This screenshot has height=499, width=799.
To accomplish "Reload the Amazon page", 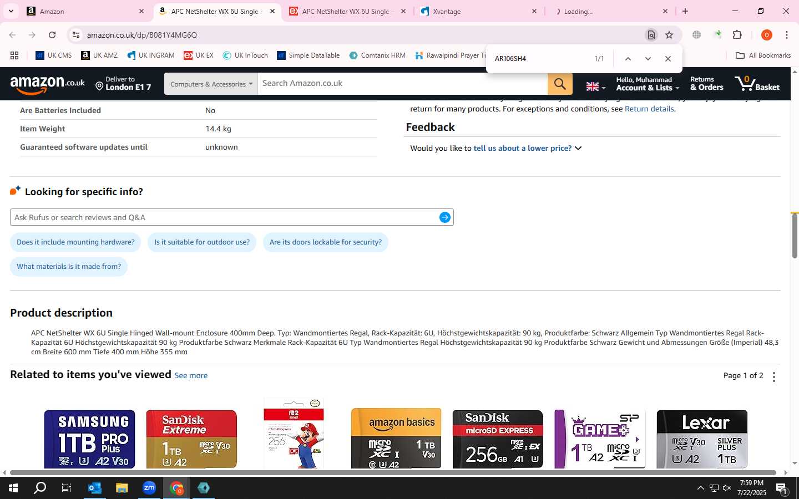I will [x=52, y=35].
